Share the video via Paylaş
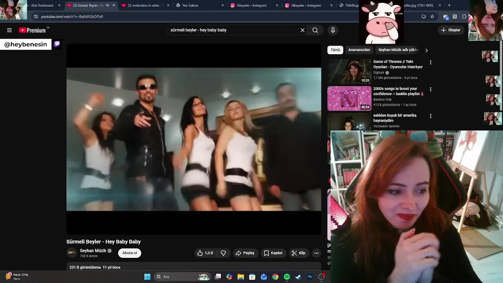Image resolution: width=503 pixels, height=283 pixels. click(x=245, y=253)
